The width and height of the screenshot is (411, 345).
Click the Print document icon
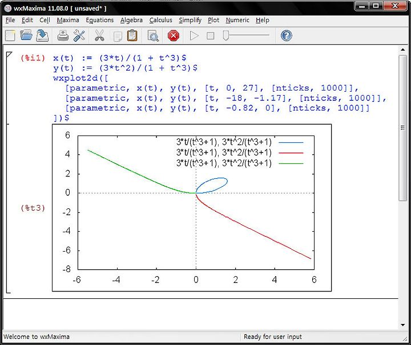(63, 35)
